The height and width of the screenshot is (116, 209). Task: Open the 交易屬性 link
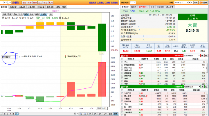(100, 3)
